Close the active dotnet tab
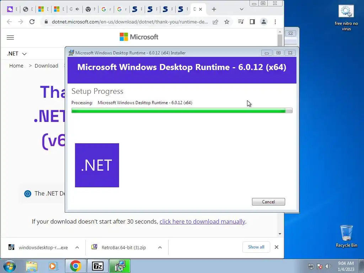364x273 pixels. pos(200,9)
